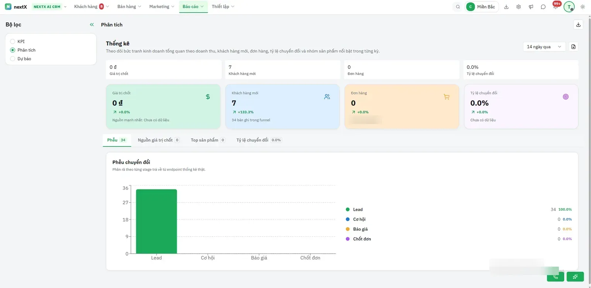Screen dimensions: 591x288
Task: Click the green Lead bar in the chart
Action: (x=156, y=221)
